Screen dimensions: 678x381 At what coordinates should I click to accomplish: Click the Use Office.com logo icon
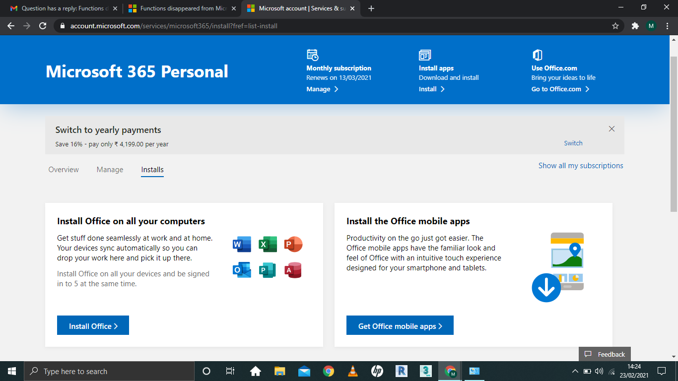537,55
